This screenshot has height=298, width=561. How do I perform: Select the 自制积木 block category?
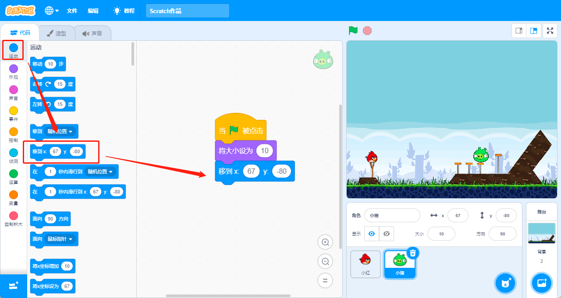tap(14, 219)
